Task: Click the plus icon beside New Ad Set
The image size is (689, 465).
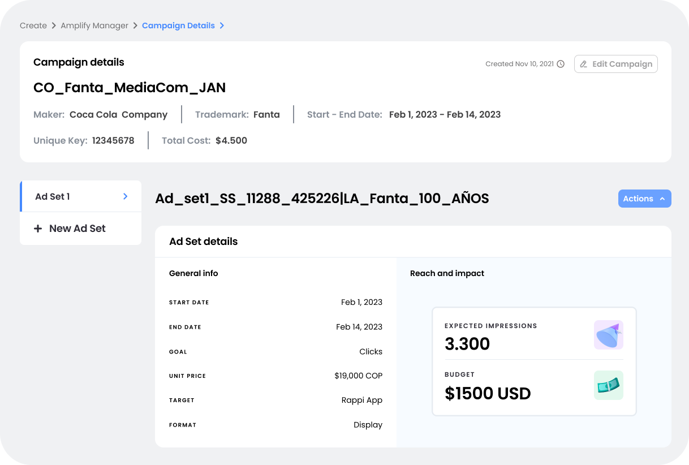Action: (37, 229)
